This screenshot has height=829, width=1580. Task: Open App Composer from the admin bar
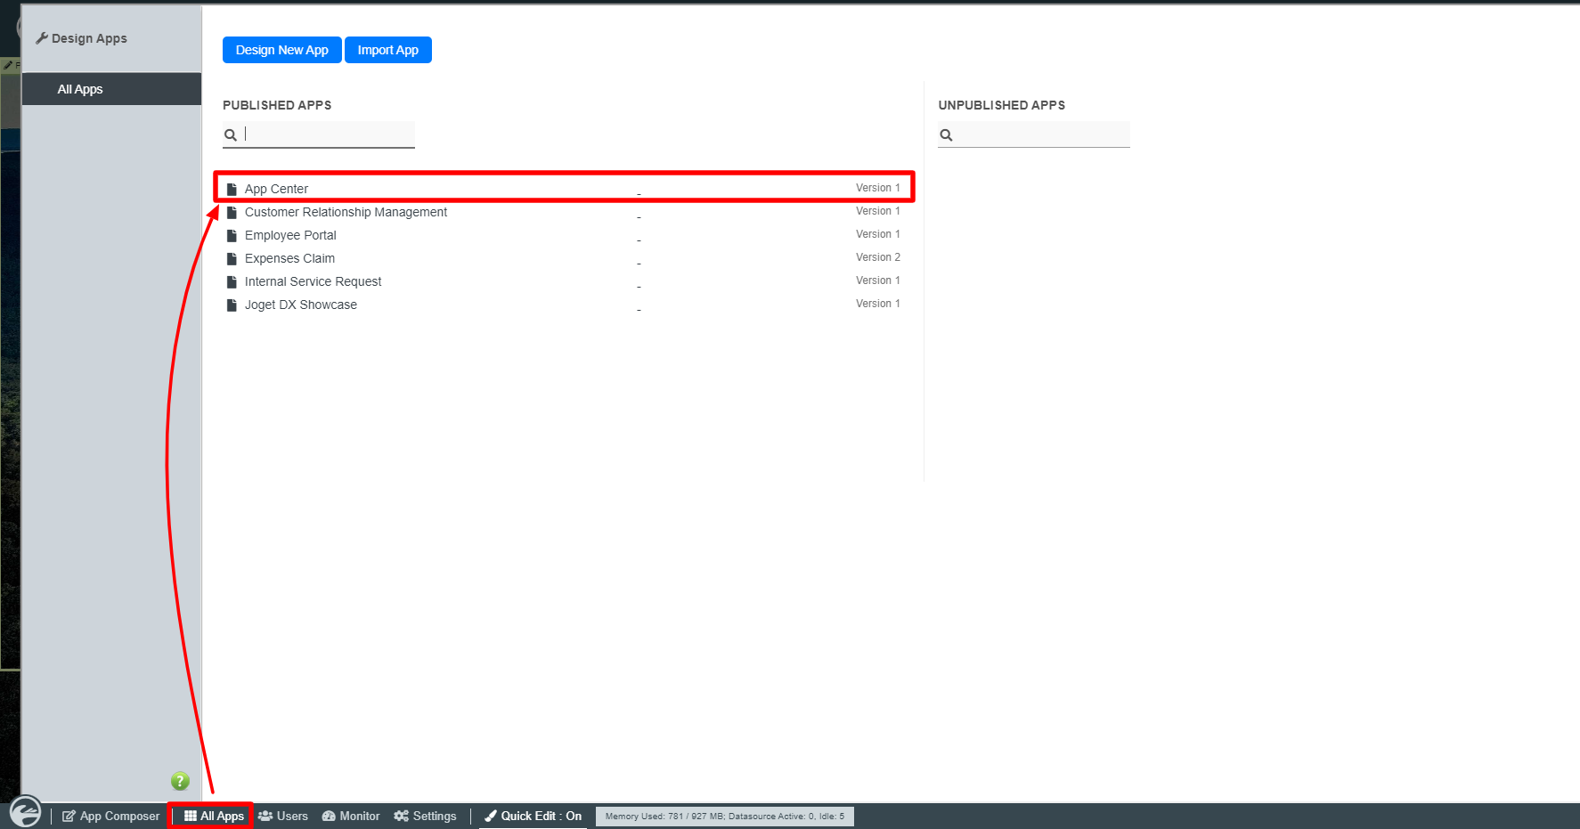click(x=111, y=816)
